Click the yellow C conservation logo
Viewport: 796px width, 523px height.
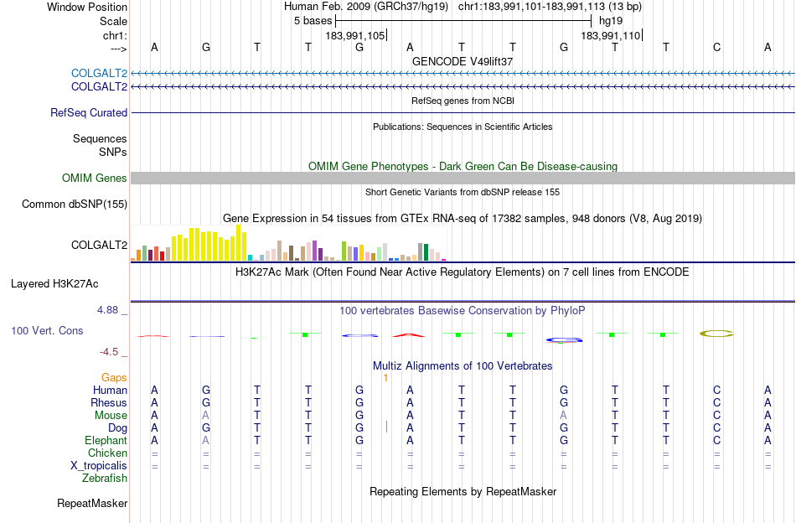[716, 334]
